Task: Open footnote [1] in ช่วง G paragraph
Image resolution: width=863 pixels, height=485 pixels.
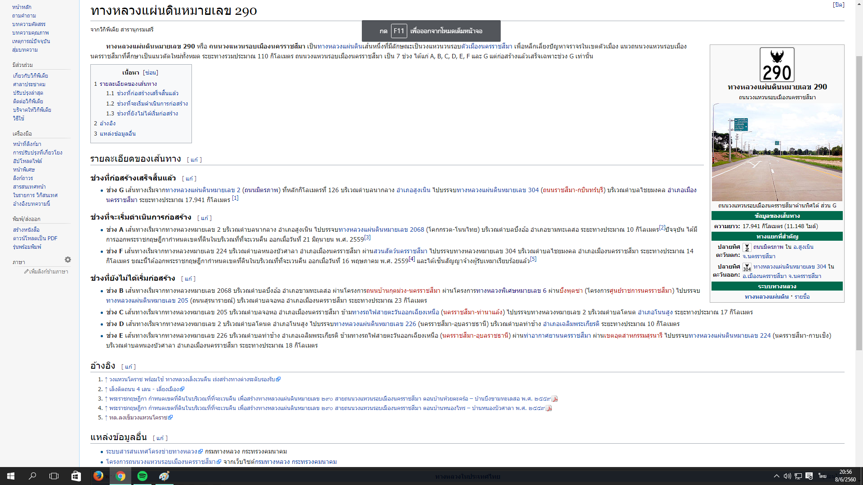Action: (x=235, y=198)
